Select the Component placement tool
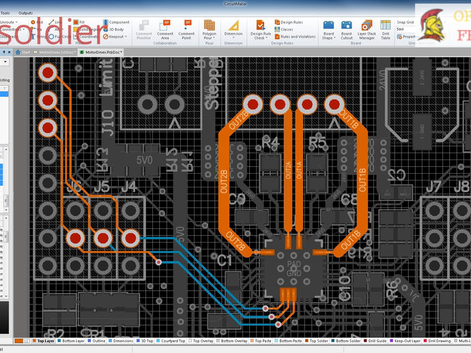Screen dimensions: 471x353 click(x=116, y=22)
